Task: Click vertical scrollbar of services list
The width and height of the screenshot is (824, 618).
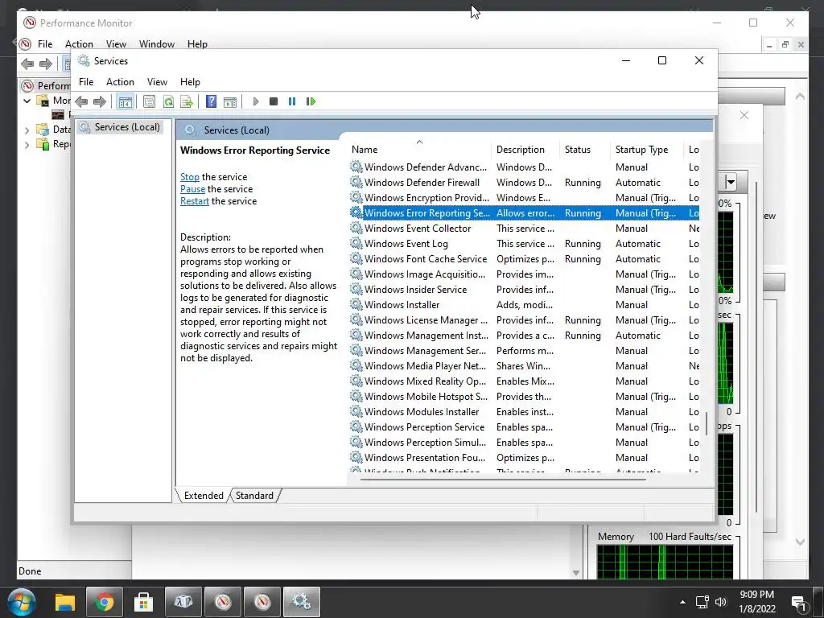Action: point(707,423)
